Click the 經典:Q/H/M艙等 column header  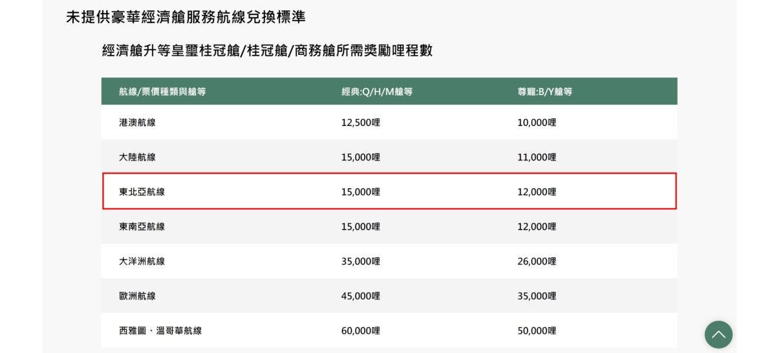pyautogui.click(x=376, y=92)
